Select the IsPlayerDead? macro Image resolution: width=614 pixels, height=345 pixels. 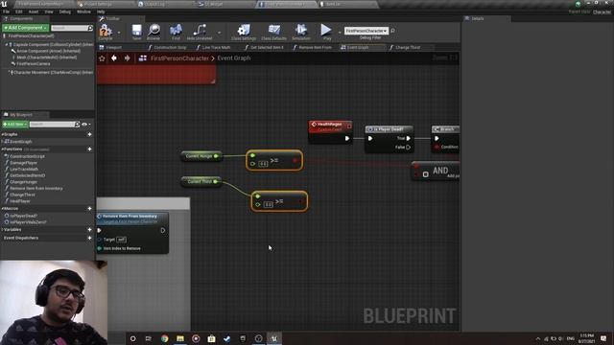coord(23,216)
